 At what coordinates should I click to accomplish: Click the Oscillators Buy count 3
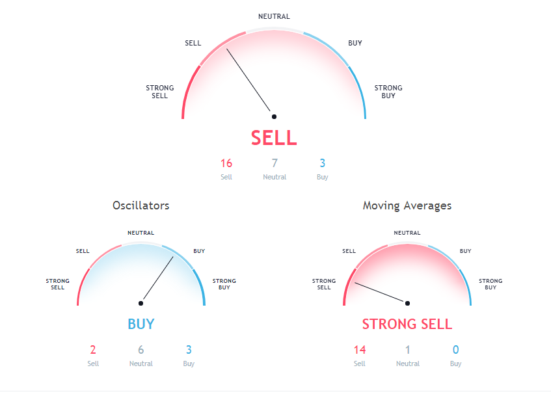(189, 350)
